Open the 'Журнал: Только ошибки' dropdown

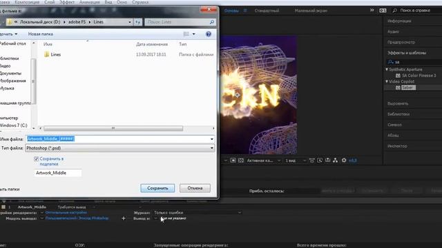[198, 213]
